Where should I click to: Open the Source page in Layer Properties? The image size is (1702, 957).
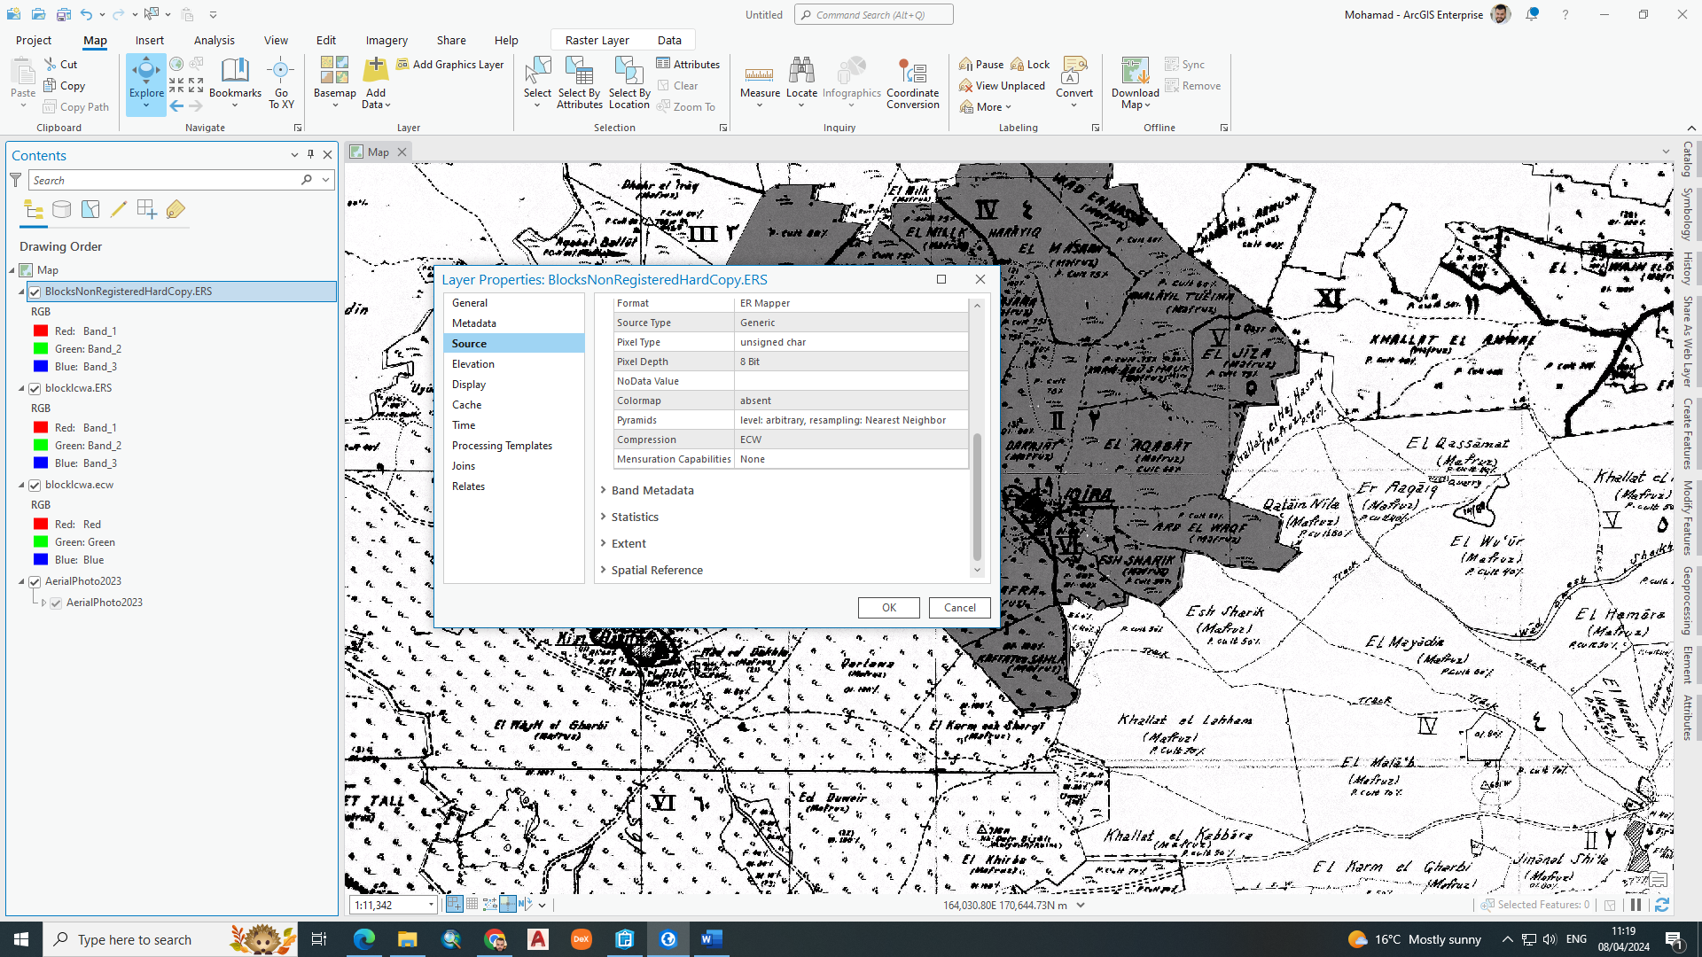pos(470,343)
